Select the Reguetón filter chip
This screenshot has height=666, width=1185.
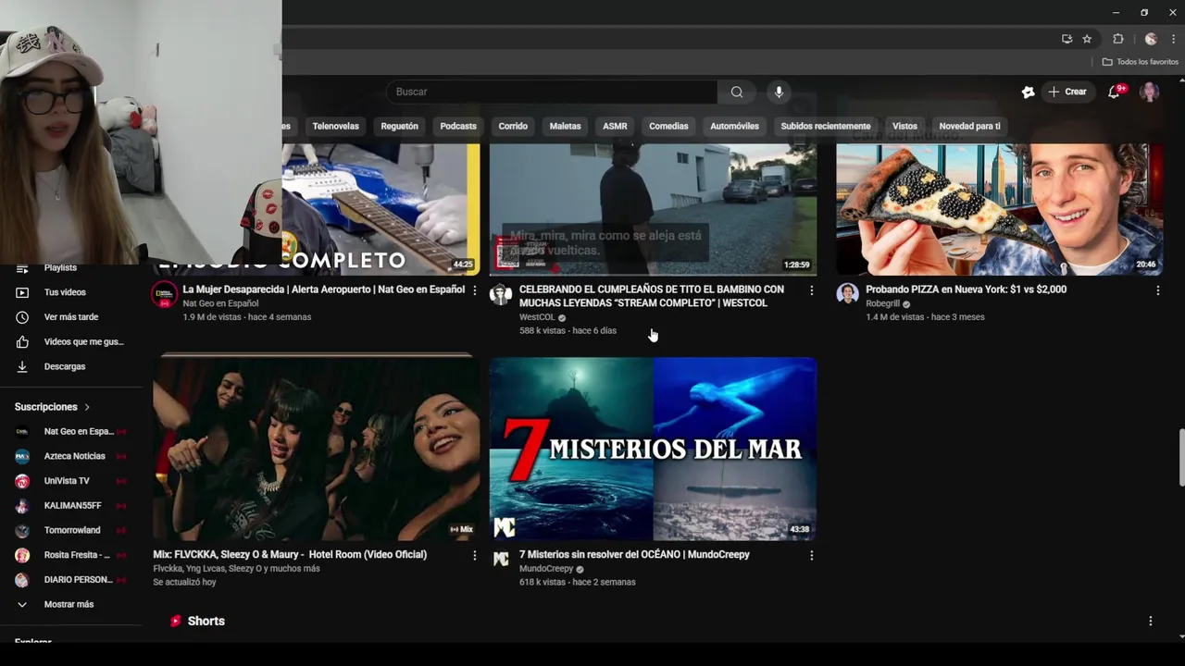[400, 126]
